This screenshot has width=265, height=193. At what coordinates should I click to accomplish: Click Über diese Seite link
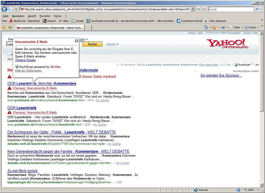tap(208, 65)
